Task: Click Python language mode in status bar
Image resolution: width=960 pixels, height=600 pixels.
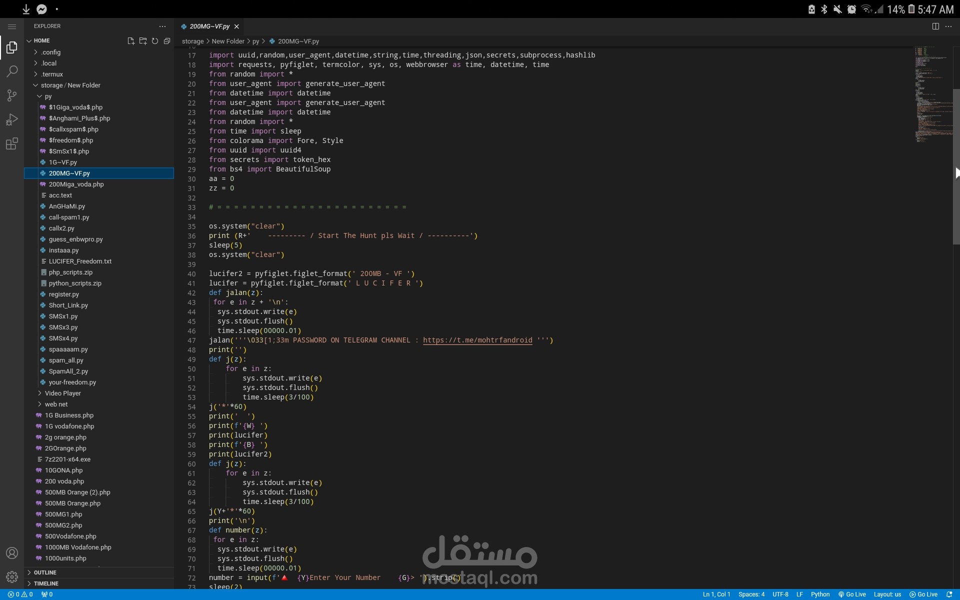Action: 820,594
